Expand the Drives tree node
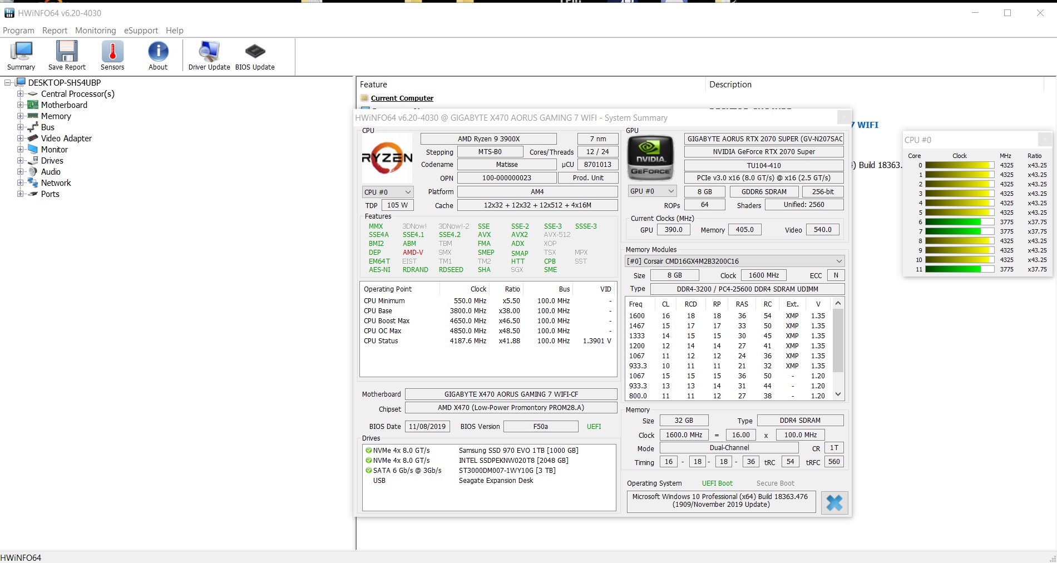The width and height of the screenshot is (1057, 563). [20, 161]
